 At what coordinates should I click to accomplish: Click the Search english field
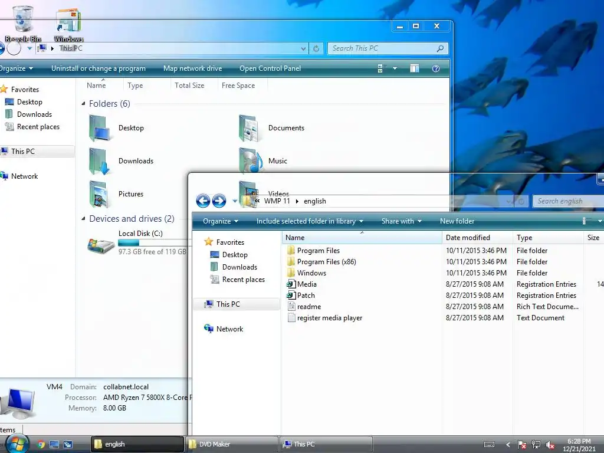568,201
